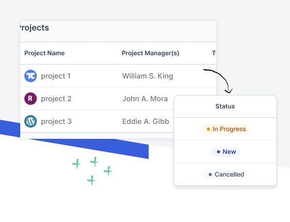290x222 pixels.
Task: Open the project 3 name link
Action: click(56, 121)
